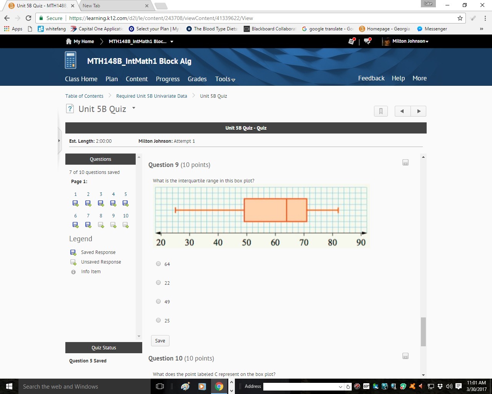
Task: Show more bookmarks with the chevron
Action: (481, 29)
